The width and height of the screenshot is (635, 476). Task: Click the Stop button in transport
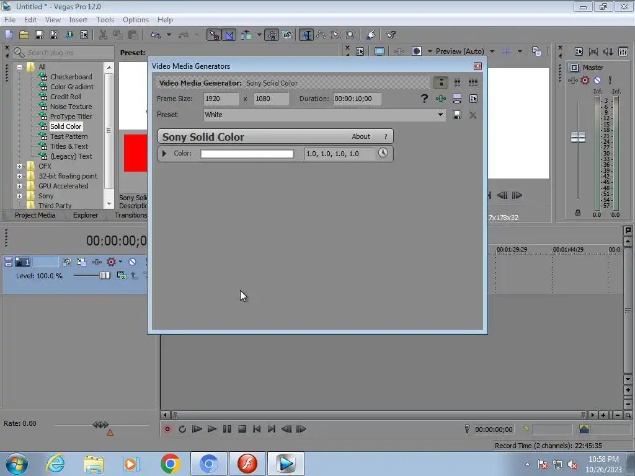(x=242, y=429)
